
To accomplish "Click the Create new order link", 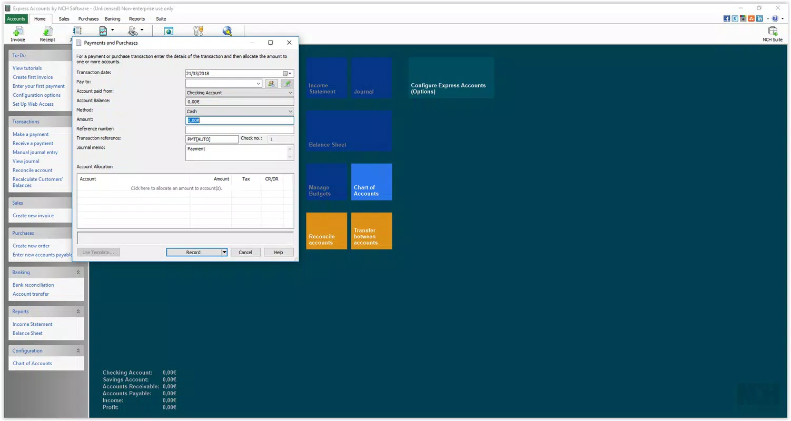I will point(31,246).
